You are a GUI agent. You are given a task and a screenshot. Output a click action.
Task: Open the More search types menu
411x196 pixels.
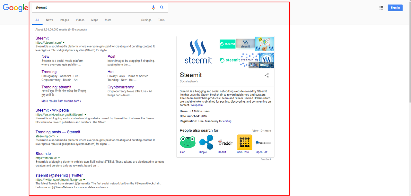(x=108, y=20)
